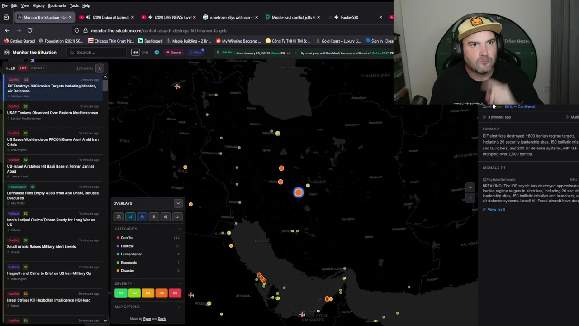This screenshot has width=579, height=326.
Task: Open the Tools menu
Action: click(x=74, y=5)
